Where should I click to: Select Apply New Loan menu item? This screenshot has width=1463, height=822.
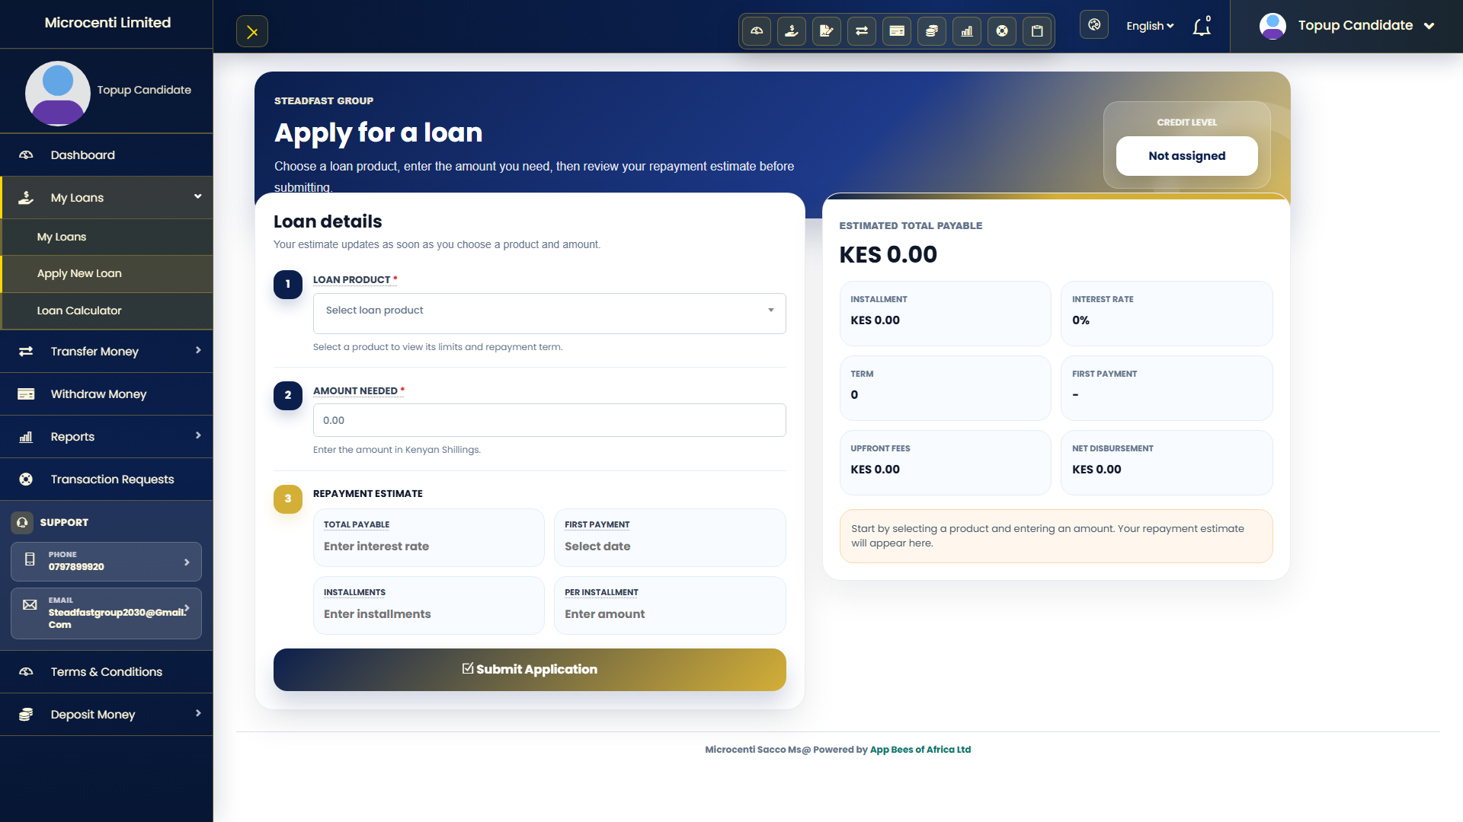107,274
